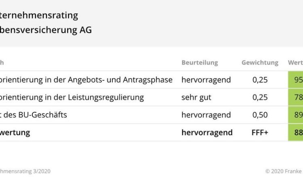303x181 pixels.
Task: Click the '© 2020 Franke' copyright text
Action: 284,171
